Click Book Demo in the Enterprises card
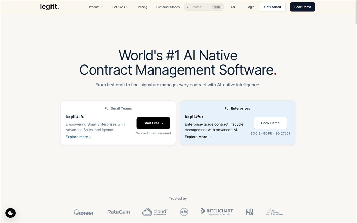Viewport: 357px width, 223px height. tap(270, 123)
